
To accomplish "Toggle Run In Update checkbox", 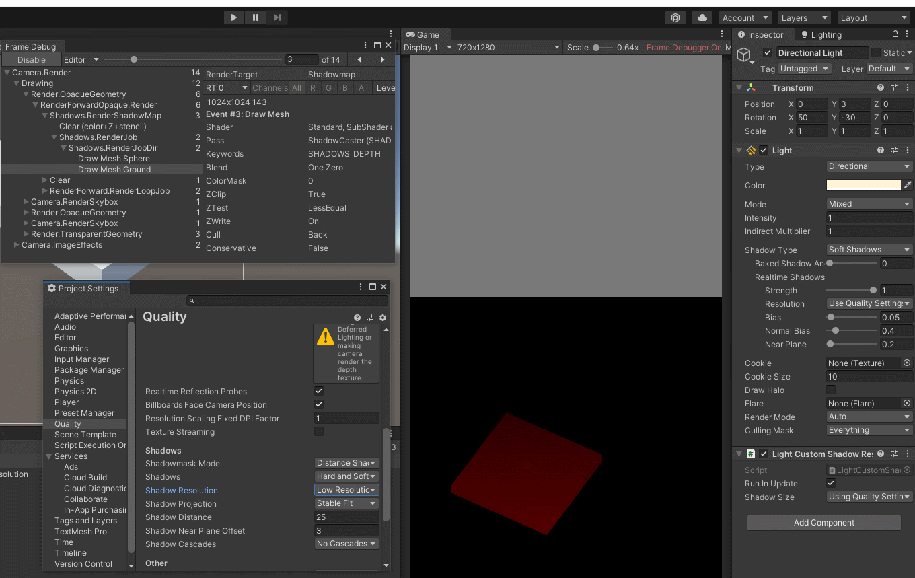I will [831, 483].
